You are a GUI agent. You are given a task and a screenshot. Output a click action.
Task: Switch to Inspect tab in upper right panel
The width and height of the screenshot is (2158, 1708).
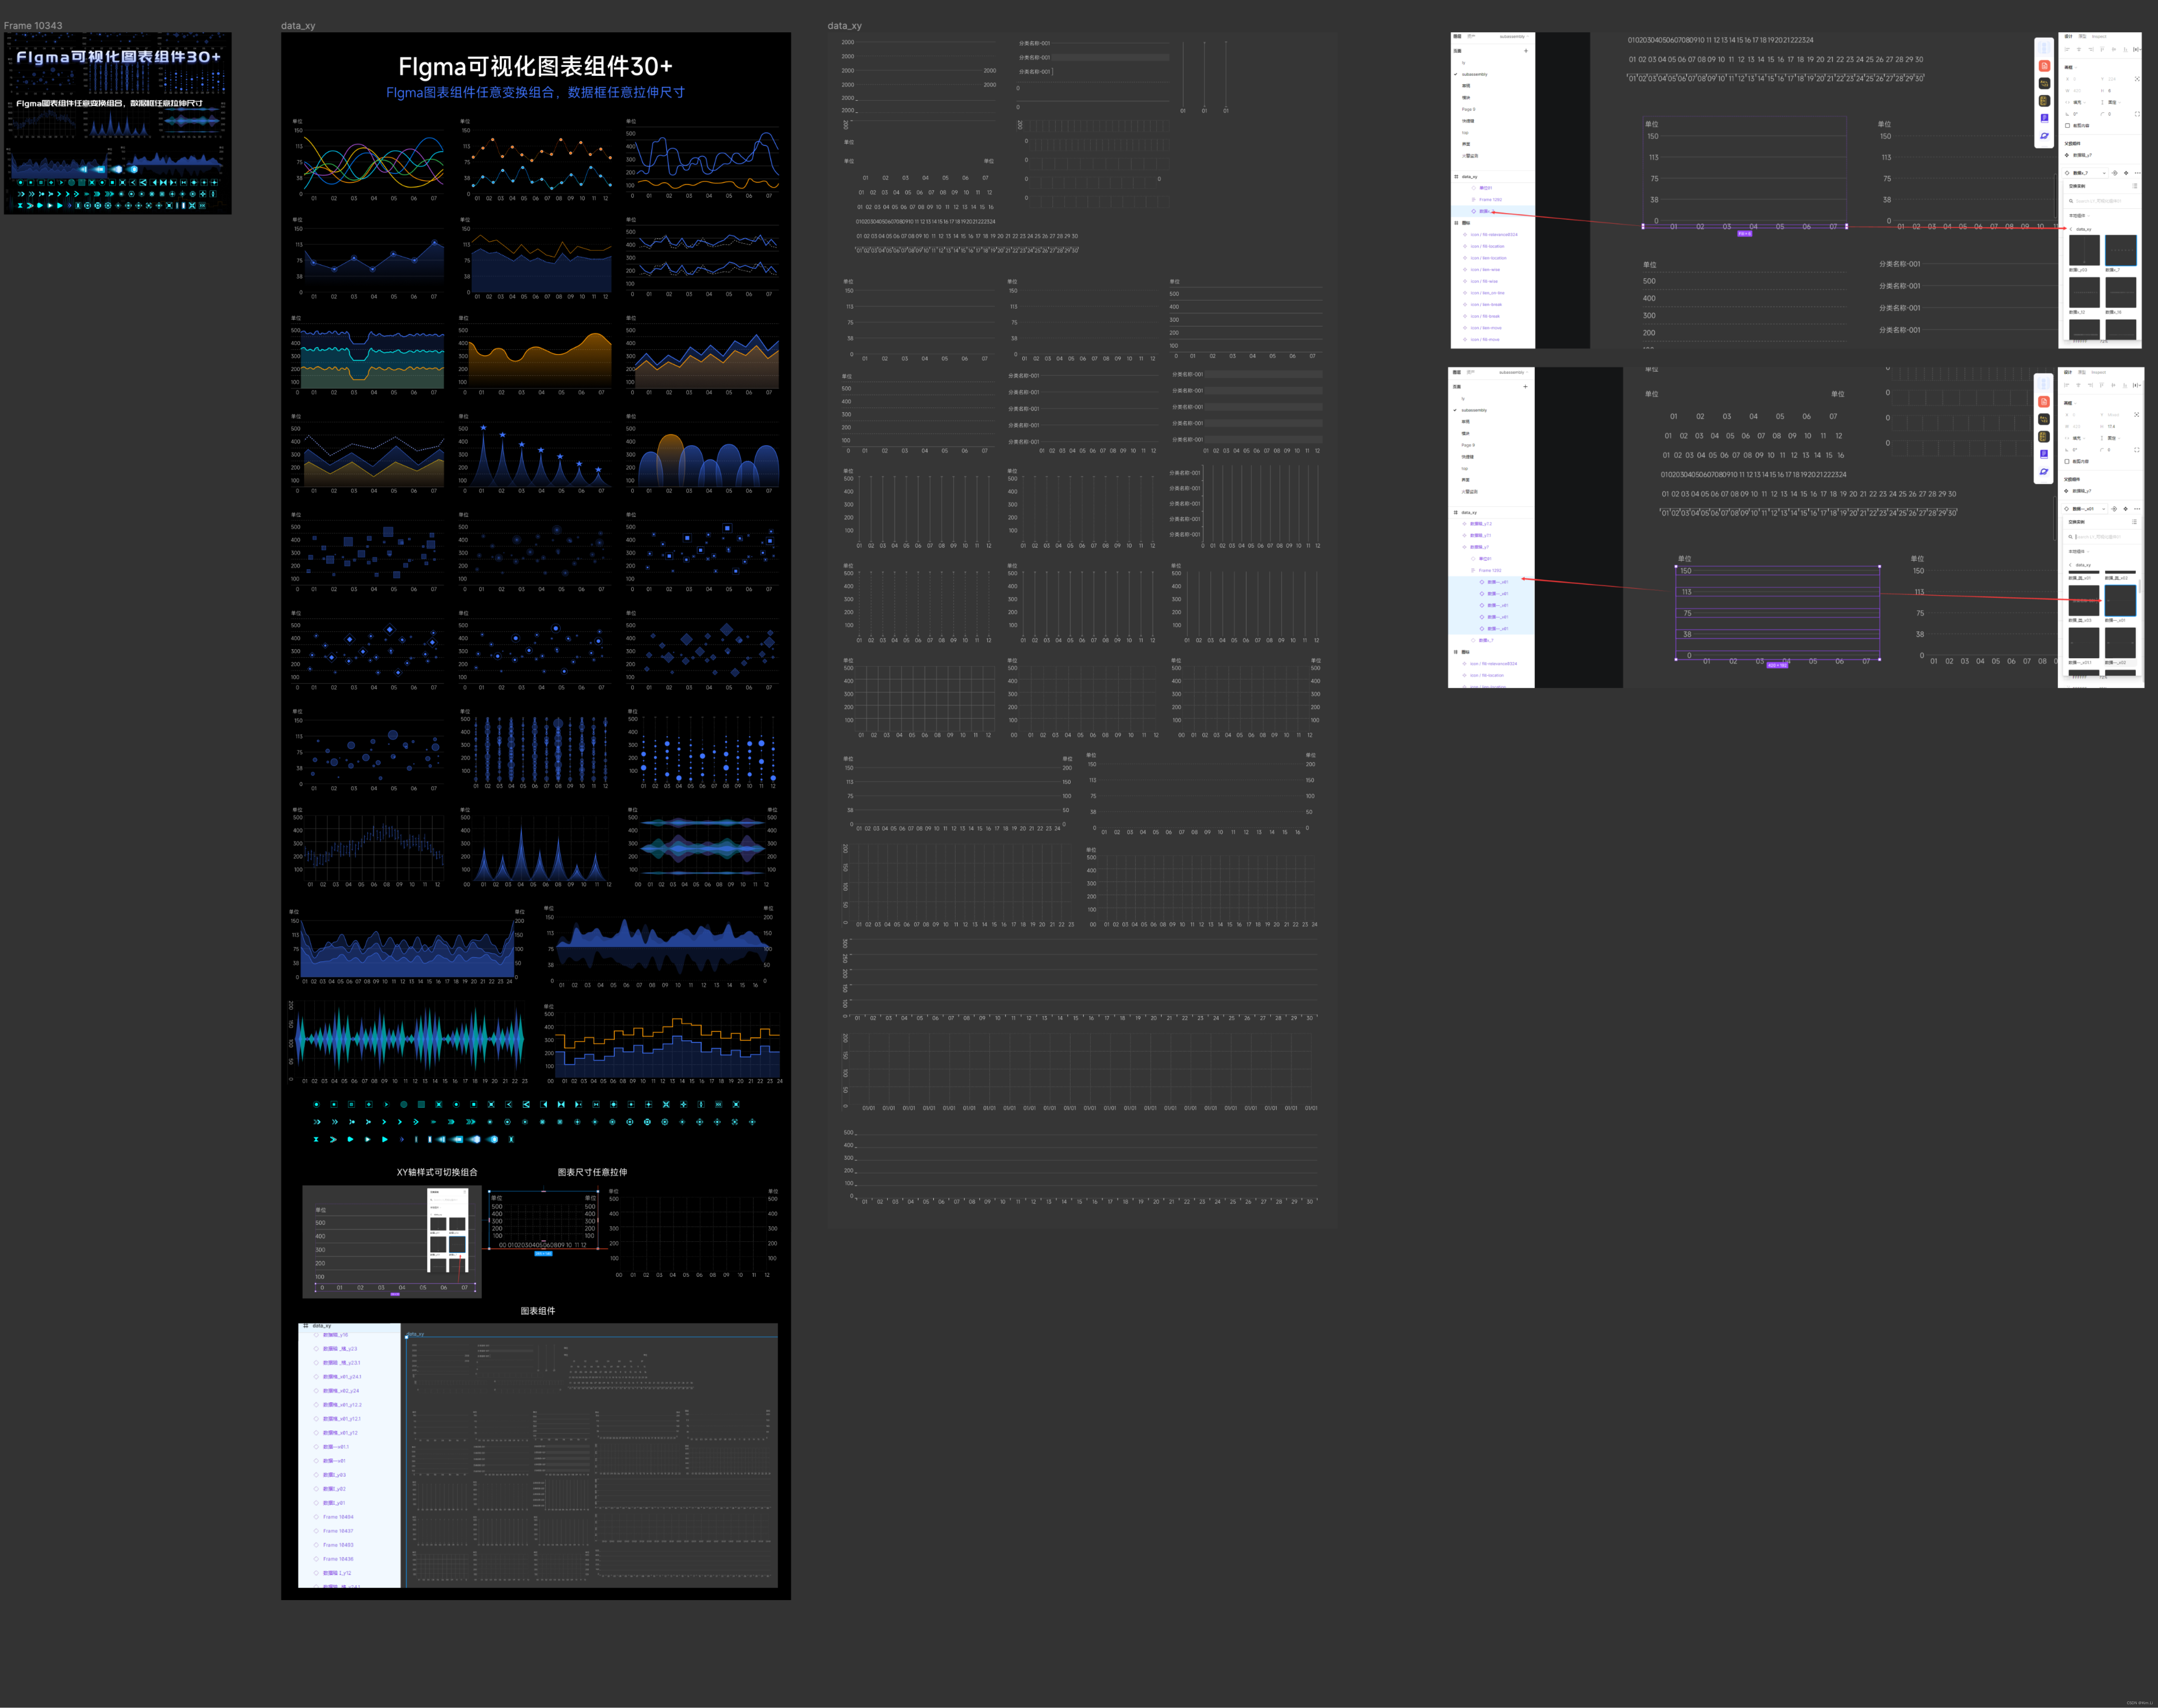tap(2099, 37)
